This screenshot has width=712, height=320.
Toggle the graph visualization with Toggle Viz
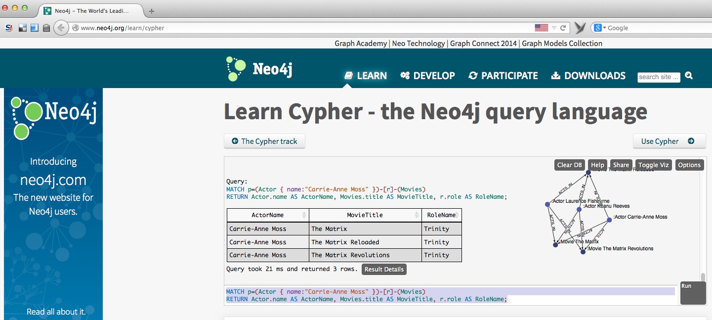pos(653,165)
